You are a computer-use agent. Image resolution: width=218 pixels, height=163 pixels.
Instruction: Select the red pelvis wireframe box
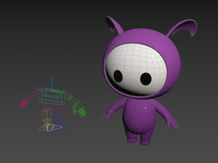51,111
